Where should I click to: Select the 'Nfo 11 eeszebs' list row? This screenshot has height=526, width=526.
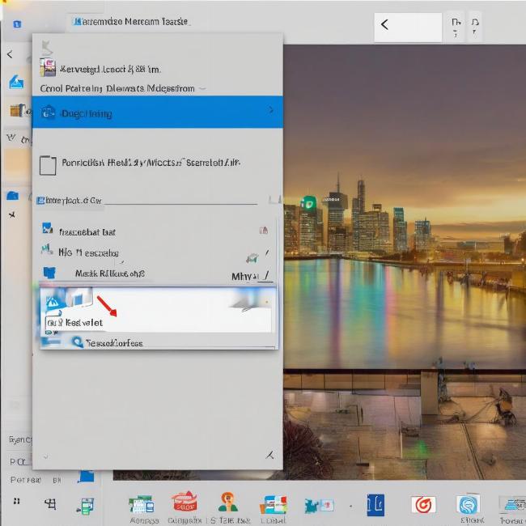coord(156,252)
